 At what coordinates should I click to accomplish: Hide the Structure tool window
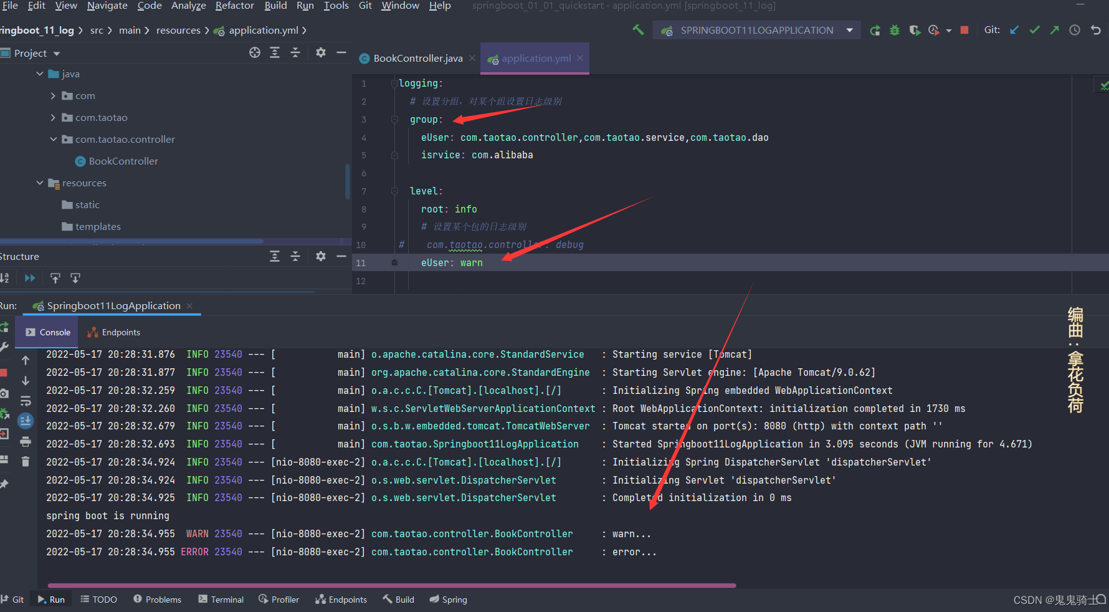(341, 256)
